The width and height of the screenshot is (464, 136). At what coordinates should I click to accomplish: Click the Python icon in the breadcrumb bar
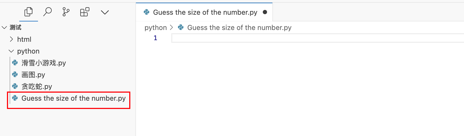[x=181, y=27]
